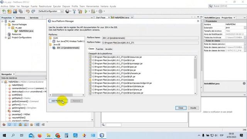Click the volume icon in system tray
The width and height of the screenshot is (247, 139).
(x=216, y=136)
